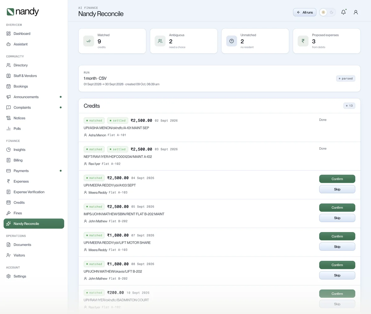Open the Polls chart icon
The width and height of the screenshot is (371, 314).
coord(8,129)
